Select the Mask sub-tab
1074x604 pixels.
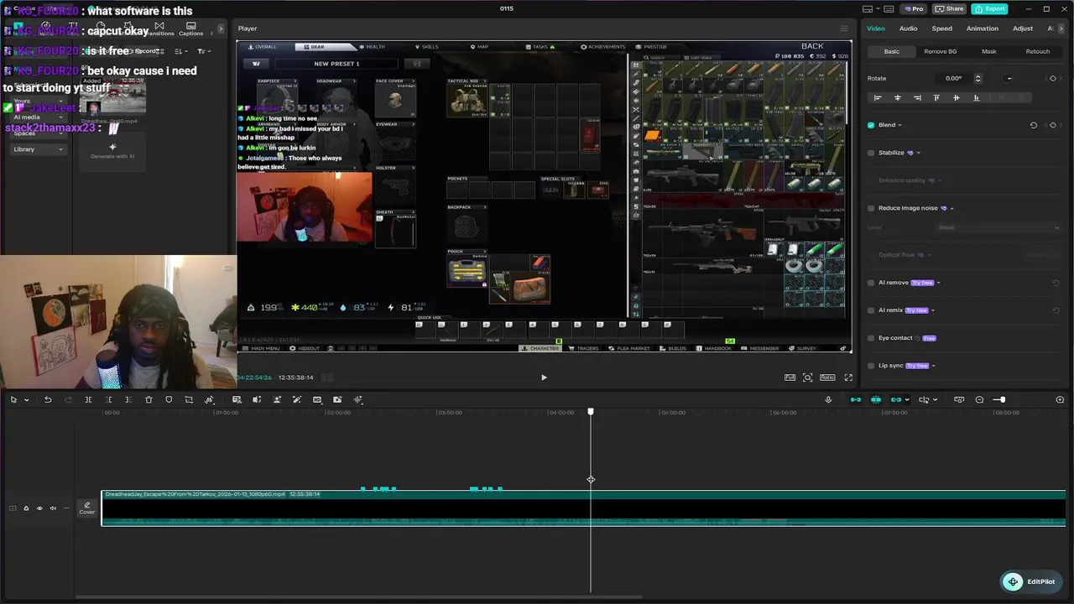tap(988, 51)
